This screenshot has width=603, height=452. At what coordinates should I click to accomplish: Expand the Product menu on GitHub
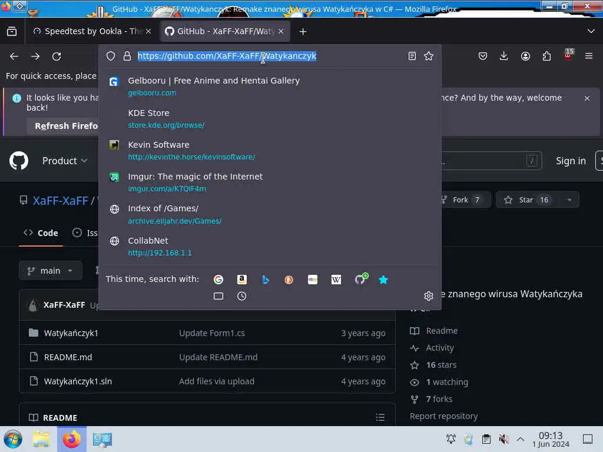pyautogui.click(x=65, y=161)
